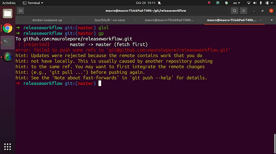Close the third terminal tab
276x154 pixels.
click(x=198, y=20)
